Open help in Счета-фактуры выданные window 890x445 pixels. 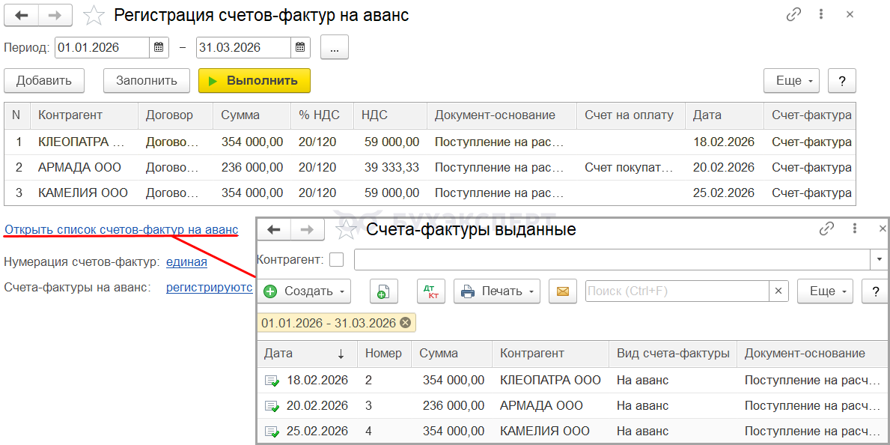(875, 291)
